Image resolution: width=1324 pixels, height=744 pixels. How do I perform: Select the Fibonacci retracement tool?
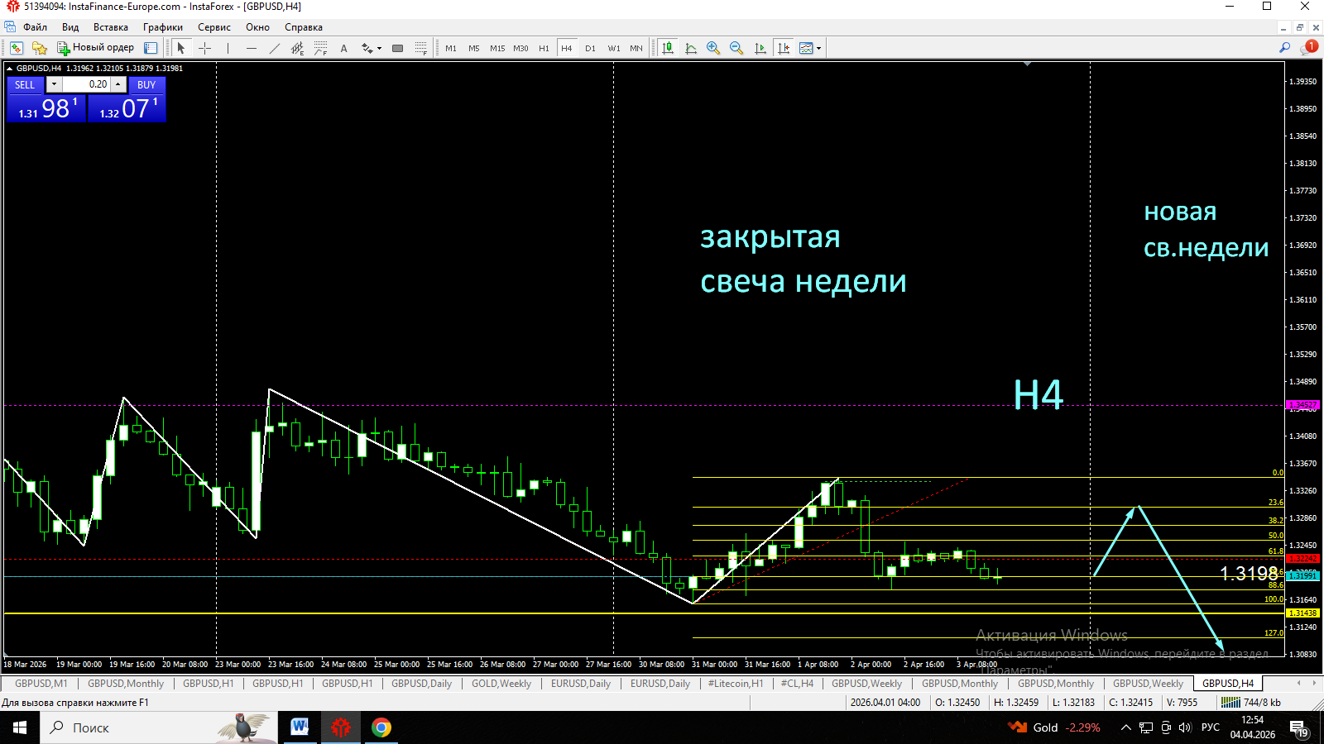(320, 48)
